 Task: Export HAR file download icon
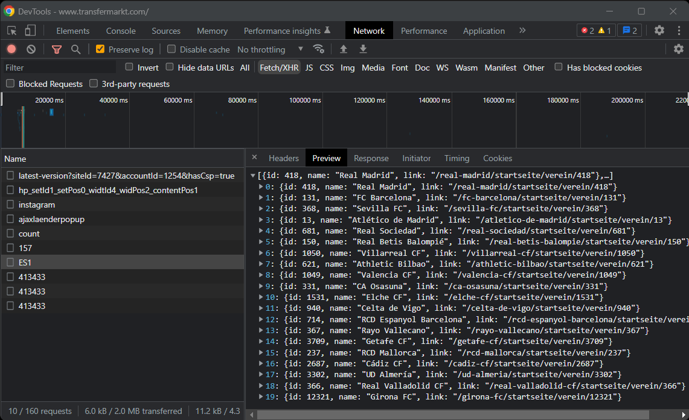click(363, 49)
